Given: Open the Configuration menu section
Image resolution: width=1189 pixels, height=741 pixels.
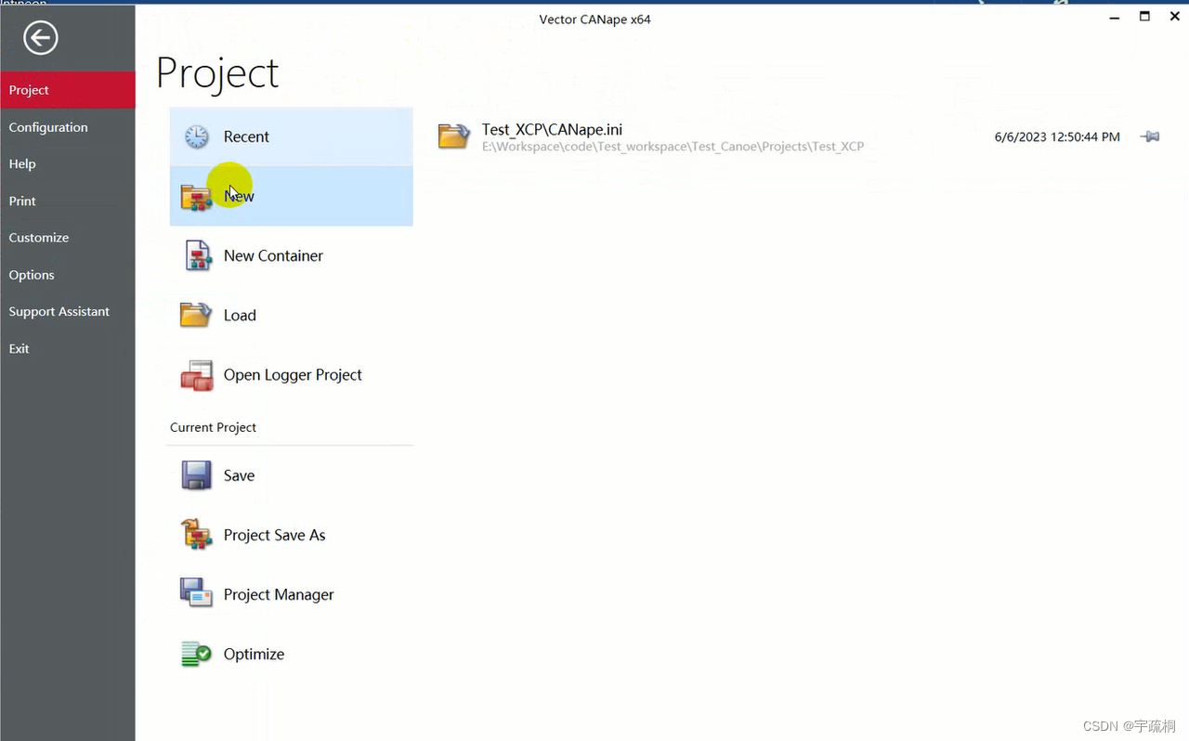Looking at the screenshot, I should click(68, 127).
